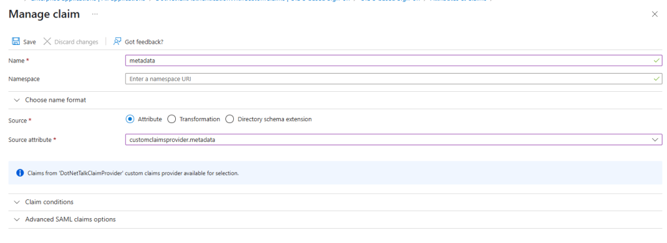
Task: Click the Save text button
Action: 29,42
